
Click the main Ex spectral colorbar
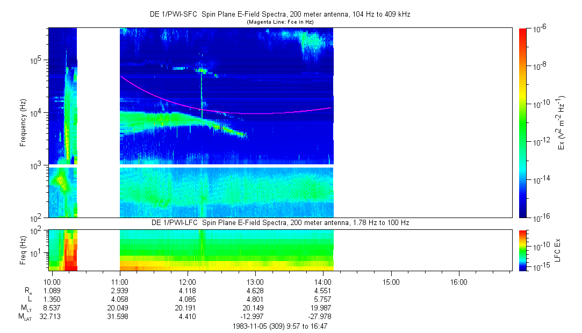click(523, 122)
